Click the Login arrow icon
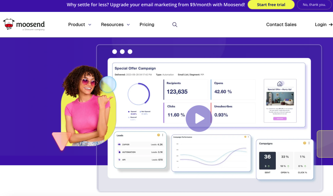Screen dimensions: 333x196 click(x=330, y=25)
